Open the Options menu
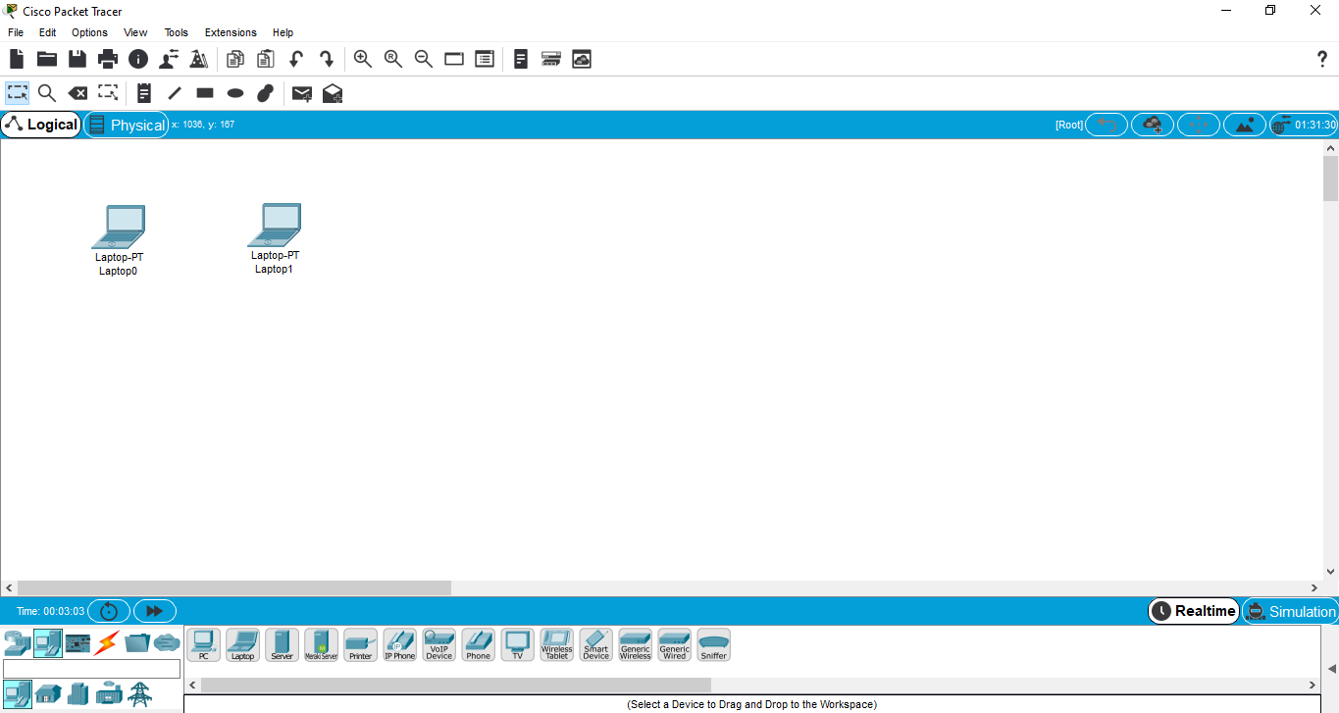Viewport: 1339px width, 713px height. [89, 32]
